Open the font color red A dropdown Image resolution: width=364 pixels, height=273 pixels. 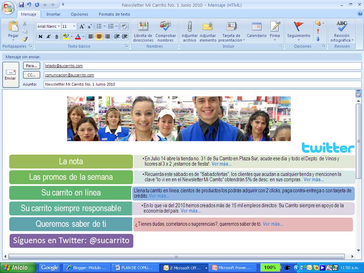(83, 36)
